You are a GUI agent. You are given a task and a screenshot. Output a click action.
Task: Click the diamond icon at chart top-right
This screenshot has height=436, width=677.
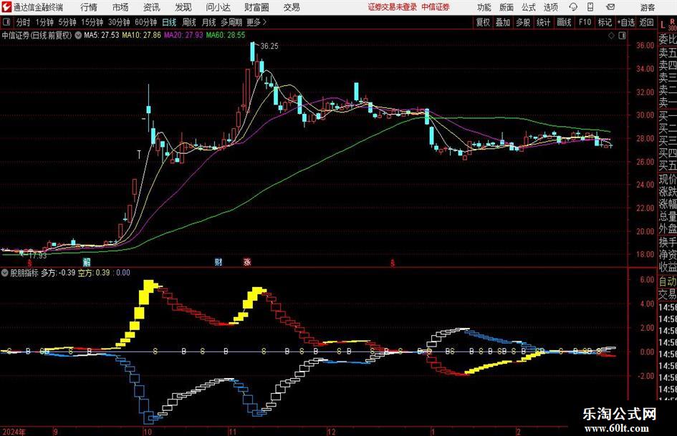pos(611,36)
